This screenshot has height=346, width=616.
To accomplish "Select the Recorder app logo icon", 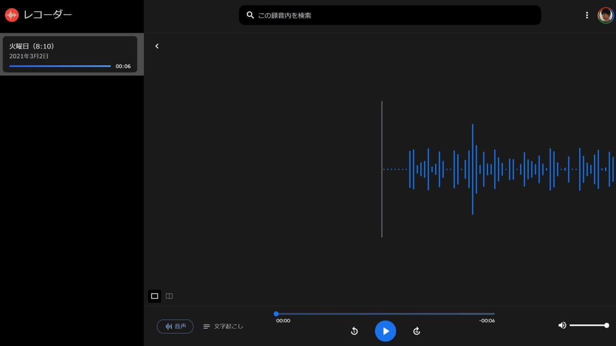I will coord(12,14).
